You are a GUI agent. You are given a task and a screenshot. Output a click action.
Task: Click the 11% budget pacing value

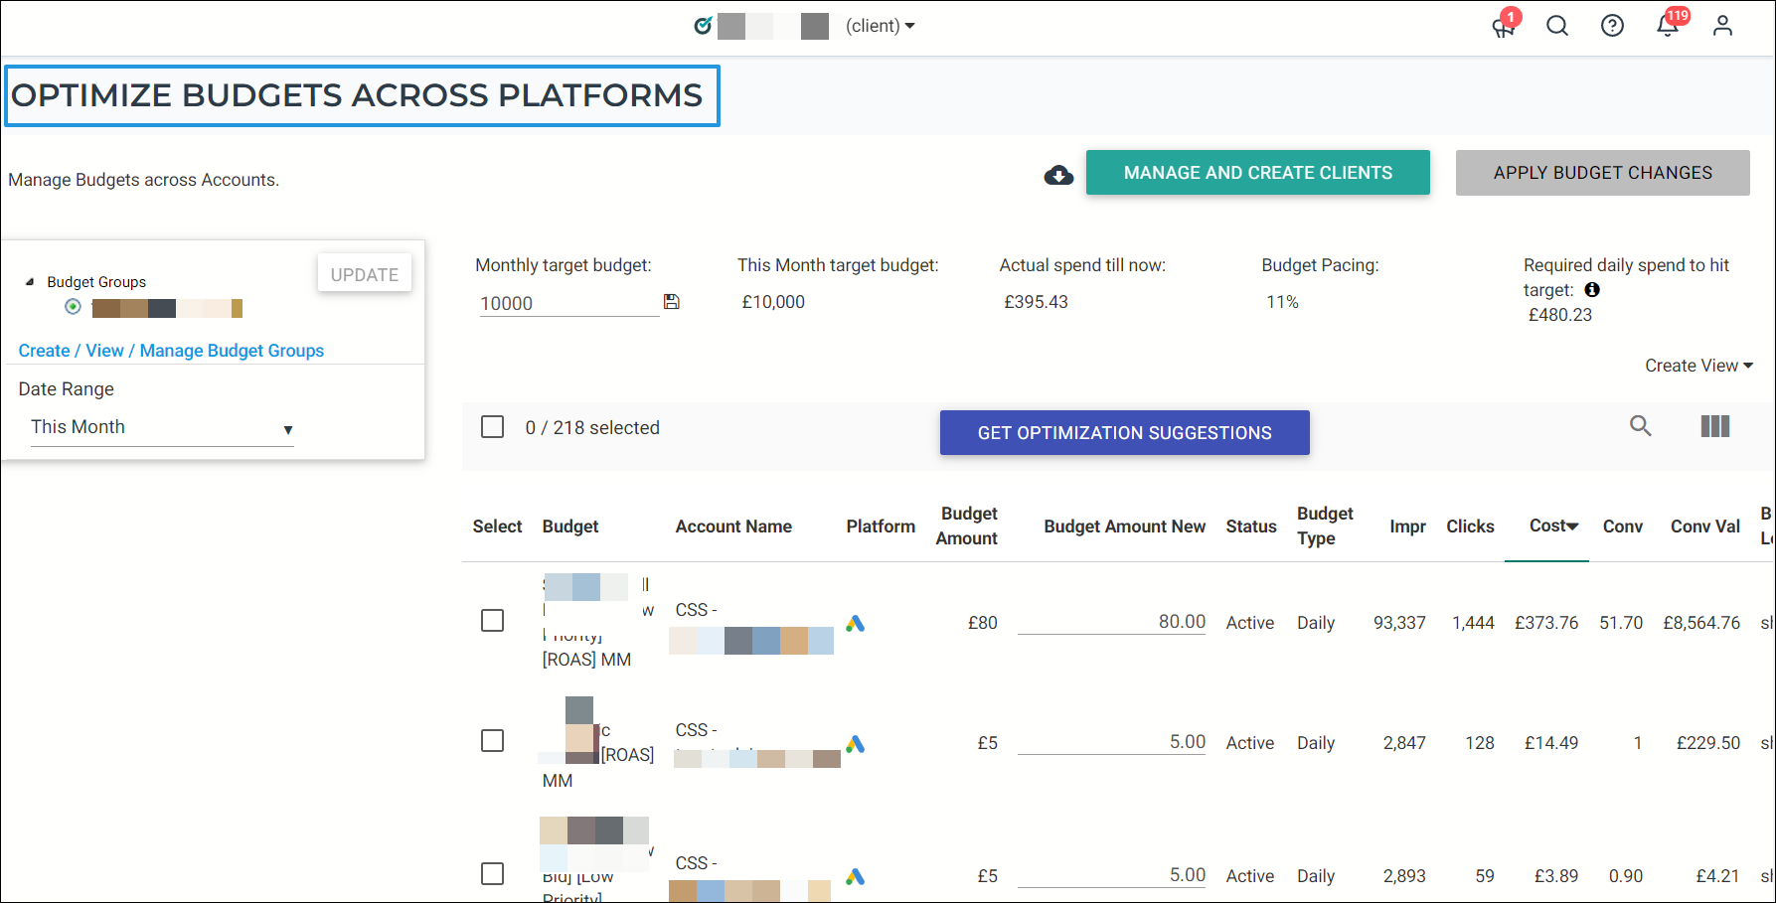pos(1282,302)
